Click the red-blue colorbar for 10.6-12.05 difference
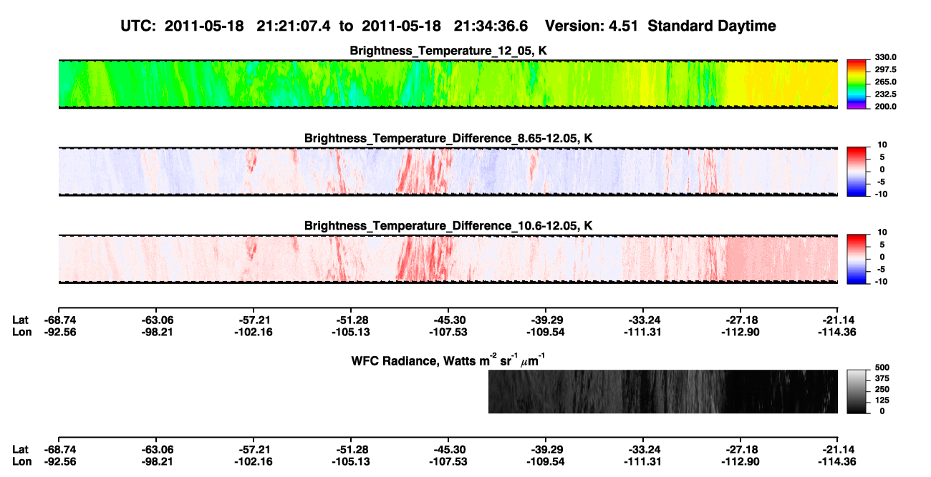 click(858, 258)
